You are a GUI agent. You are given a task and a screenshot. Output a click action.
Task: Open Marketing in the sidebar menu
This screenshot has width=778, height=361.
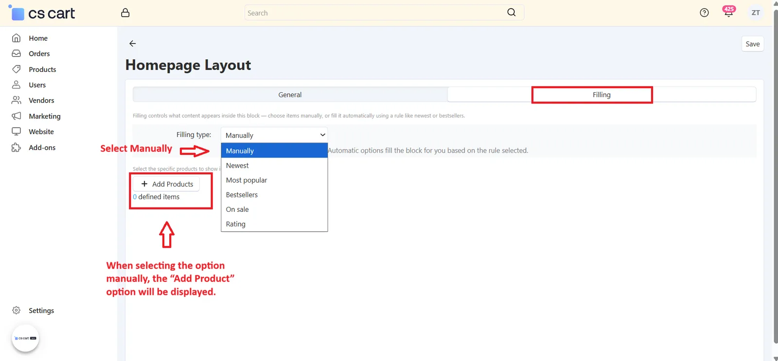click(45, 116)
